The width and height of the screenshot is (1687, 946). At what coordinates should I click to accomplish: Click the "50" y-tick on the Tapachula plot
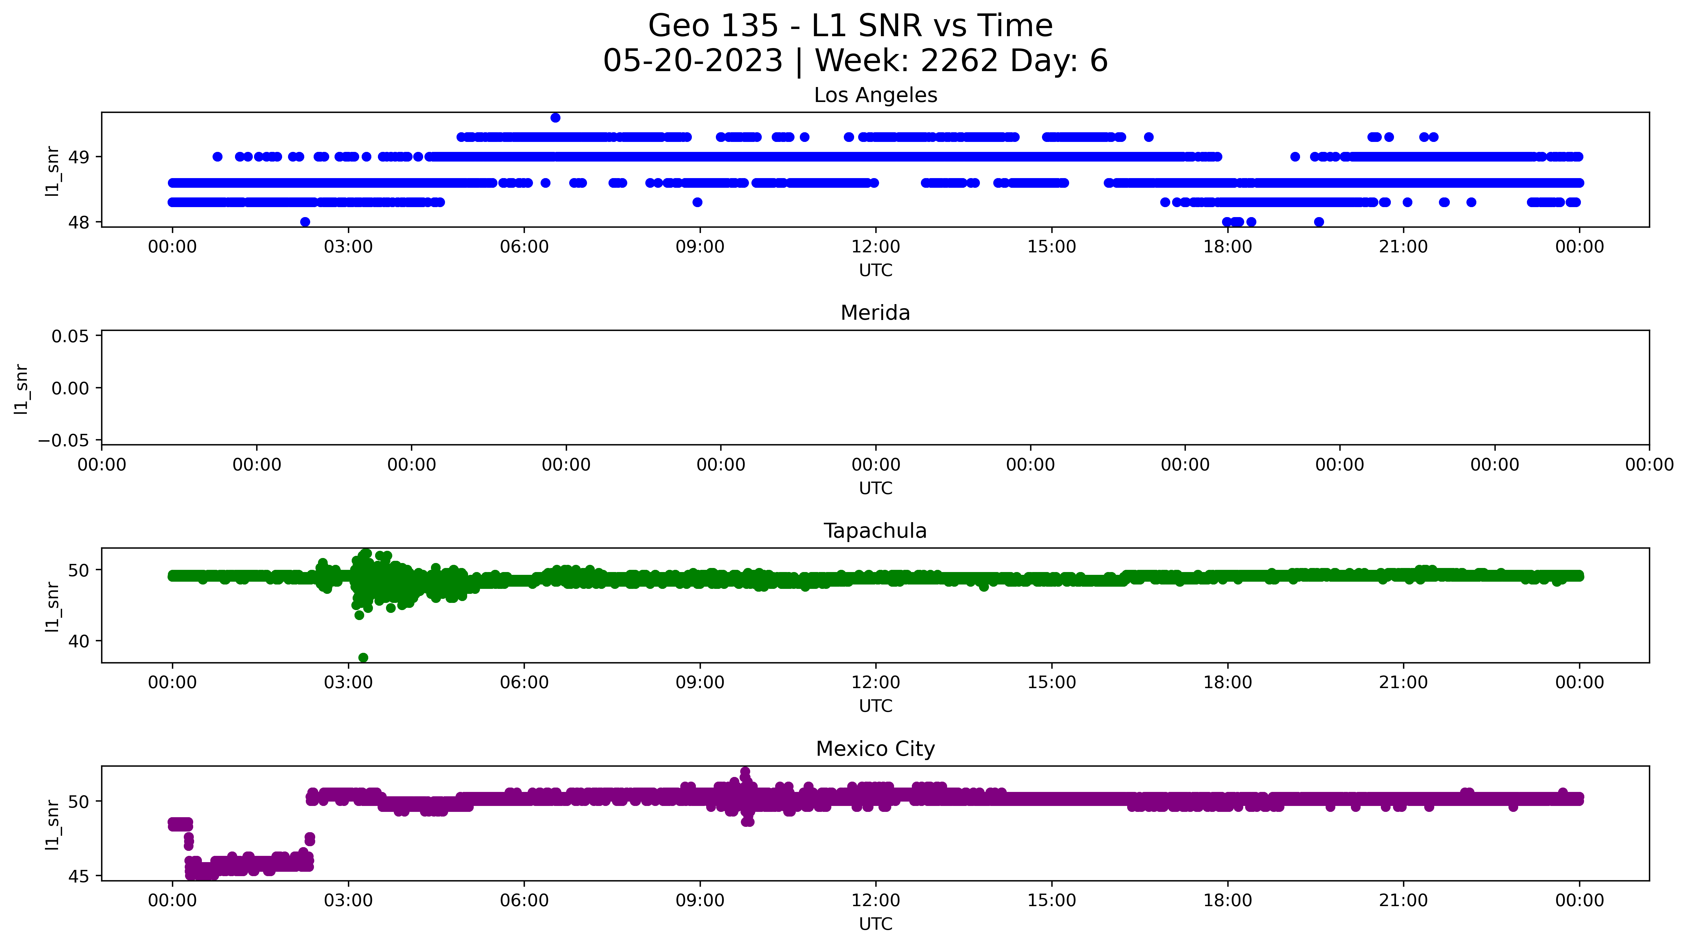(x=79, y=570)
